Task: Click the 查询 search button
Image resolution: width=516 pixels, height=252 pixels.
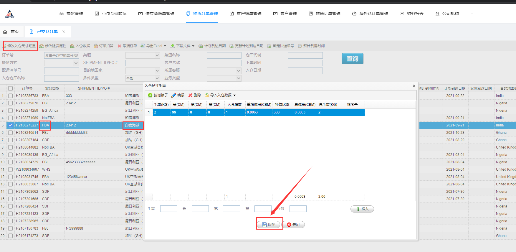Action: [x=352, y=59]
